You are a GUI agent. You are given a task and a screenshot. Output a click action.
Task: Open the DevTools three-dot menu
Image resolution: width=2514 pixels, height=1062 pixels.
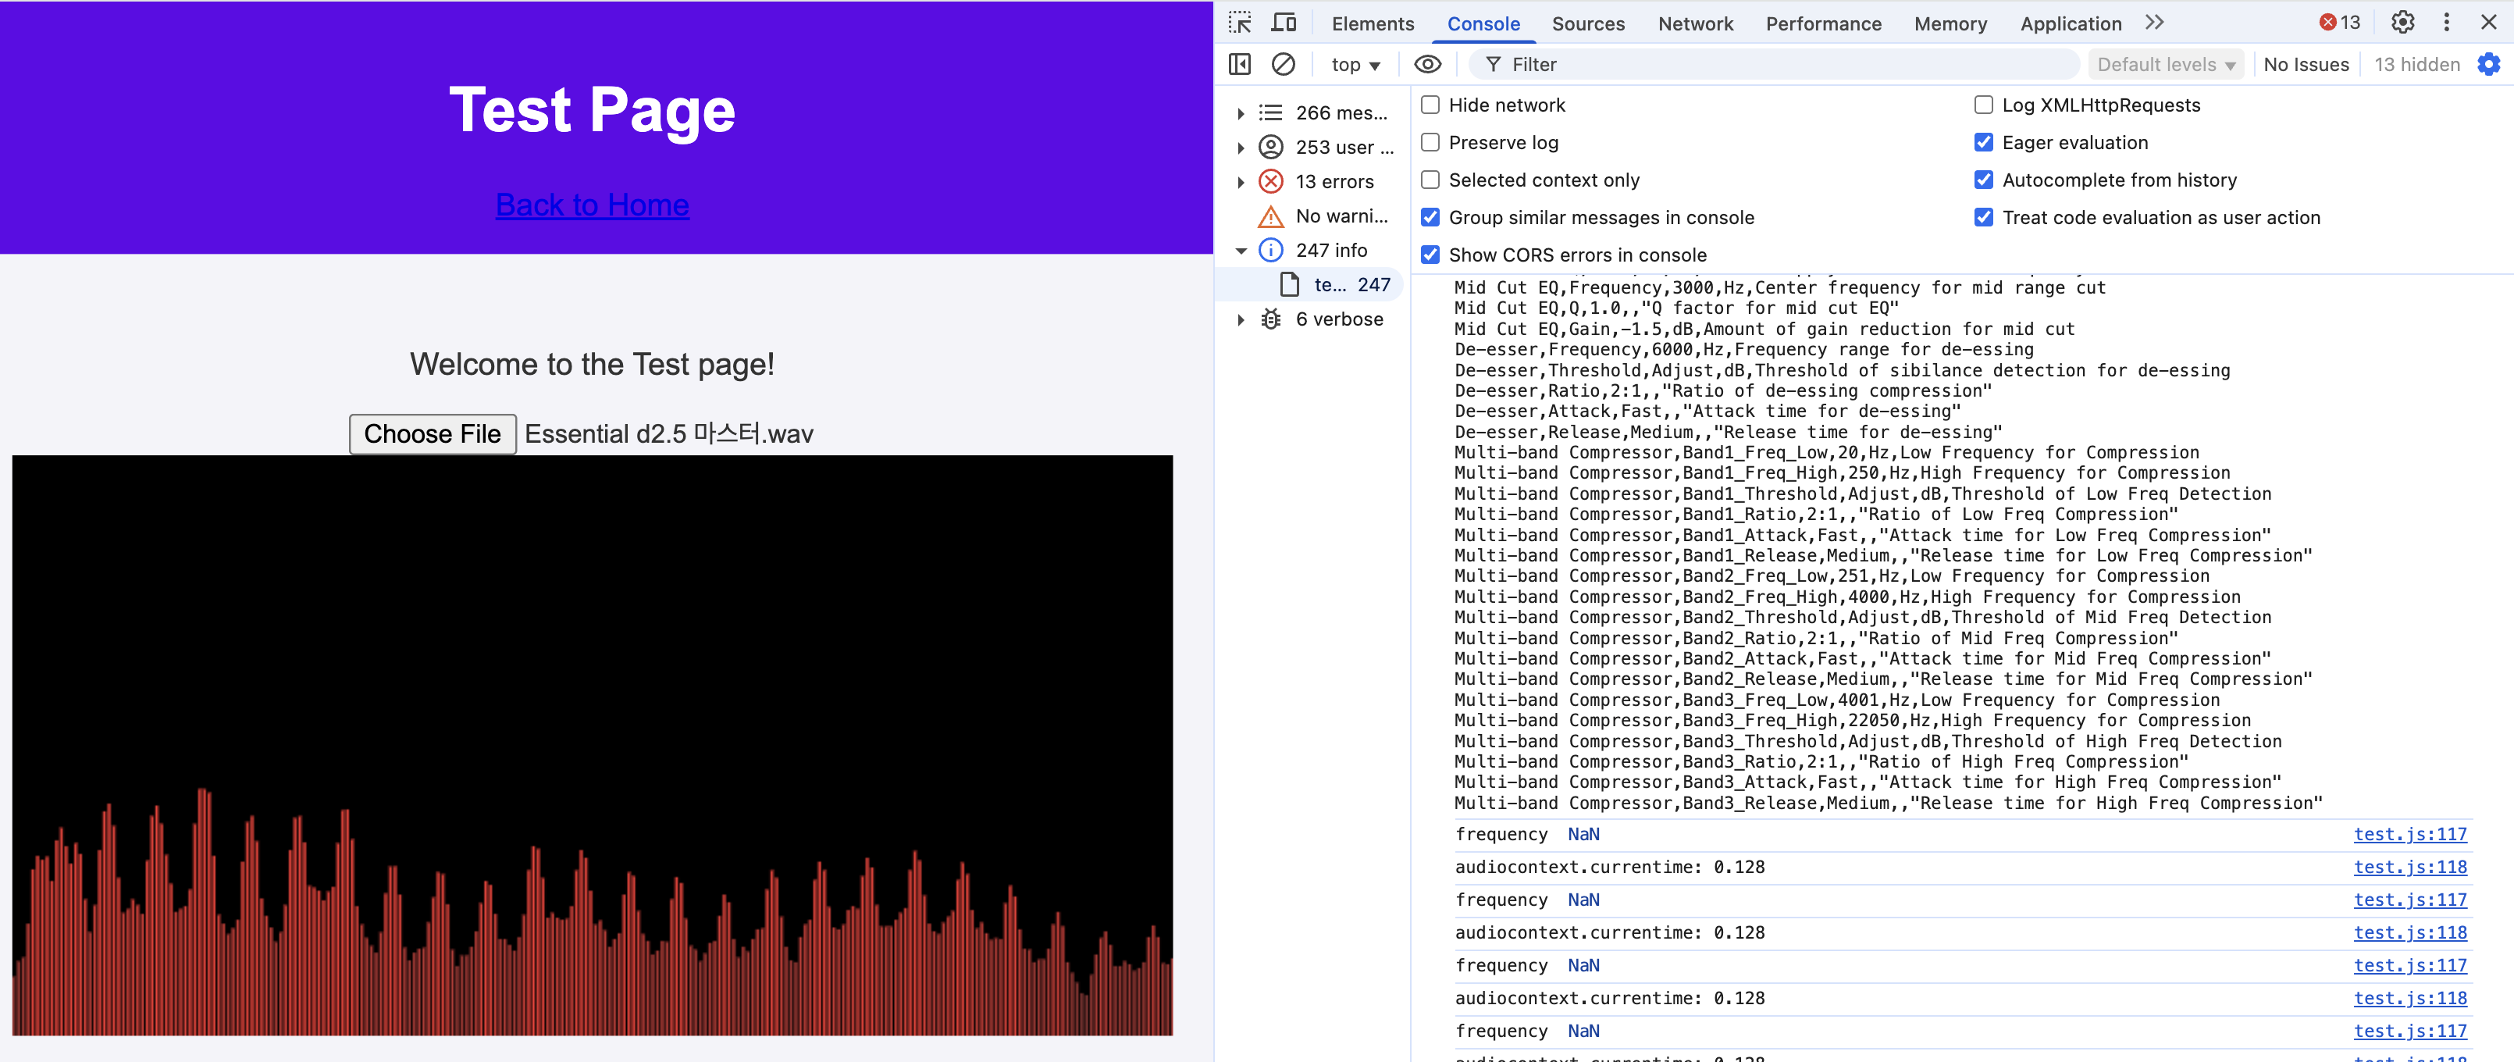2445,23
